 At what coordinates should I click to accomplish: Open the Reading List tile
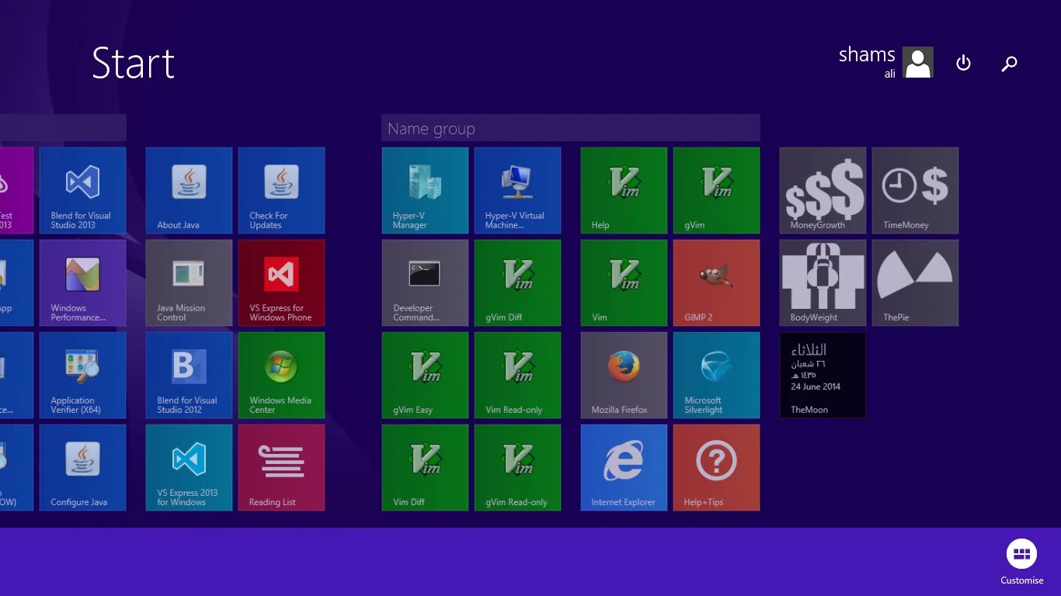281,467
